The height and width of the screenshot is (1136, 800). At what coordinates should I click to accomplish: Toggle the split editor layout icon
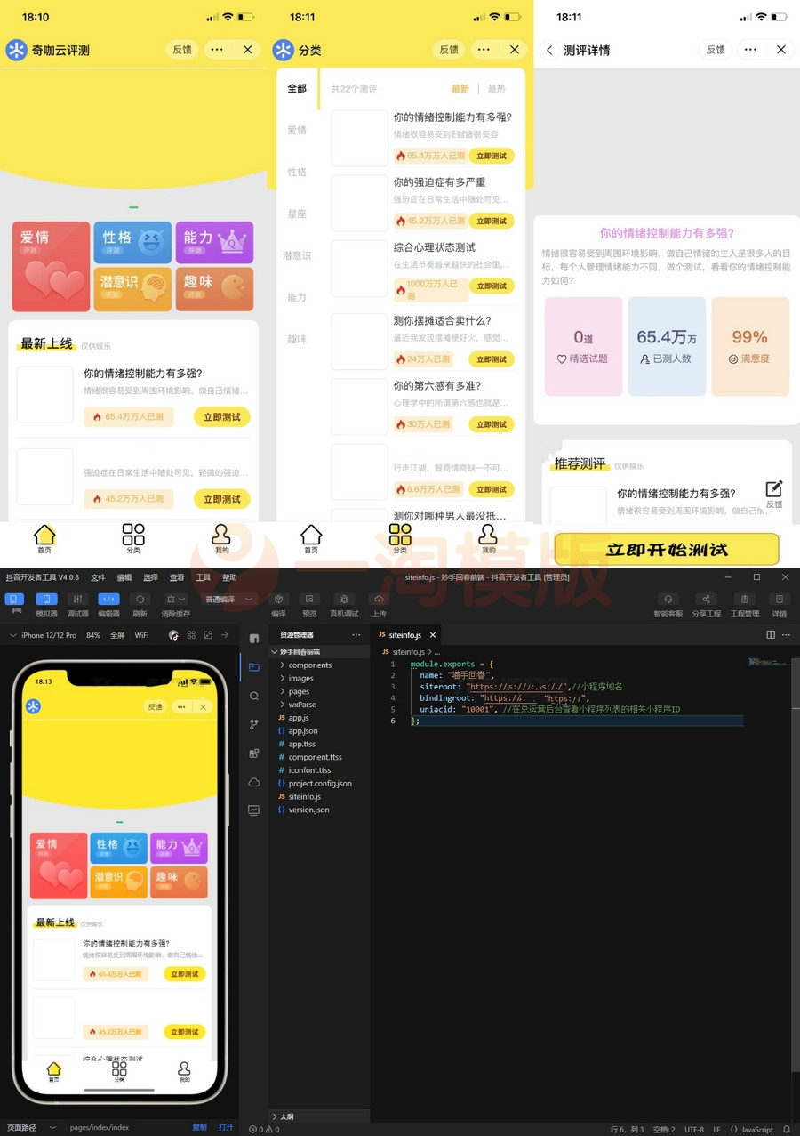click(771, 634)
